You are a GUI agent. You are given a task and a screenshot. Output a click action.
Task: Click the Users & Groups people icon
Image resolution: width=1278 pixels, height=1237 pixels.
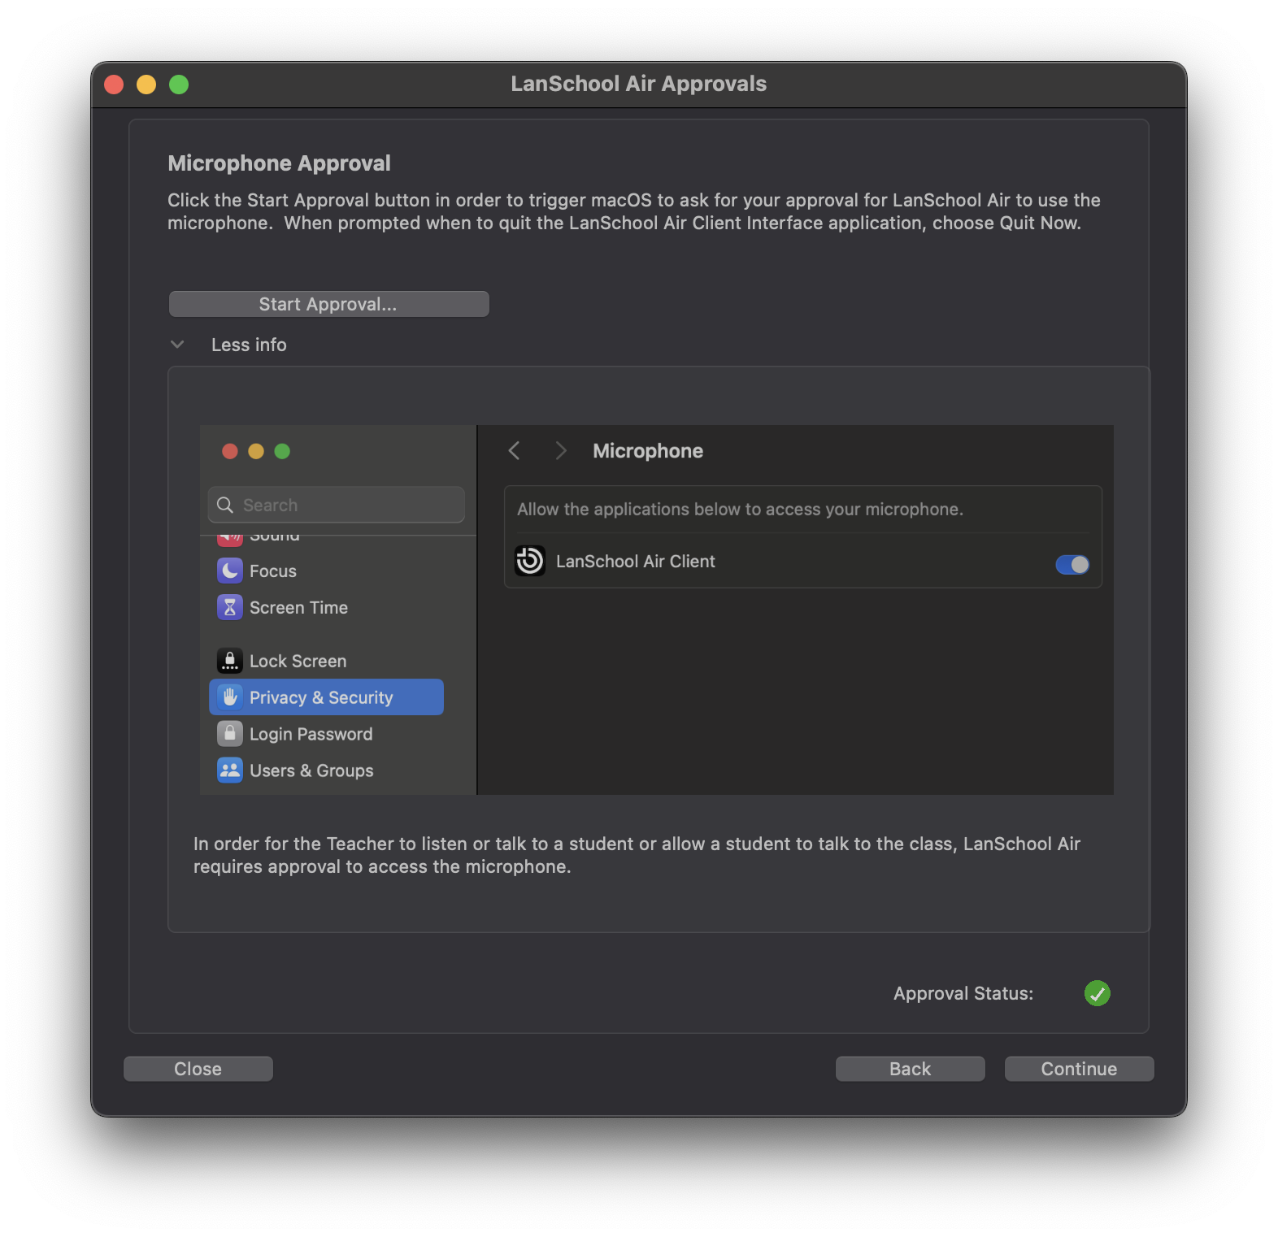point(230,770)
